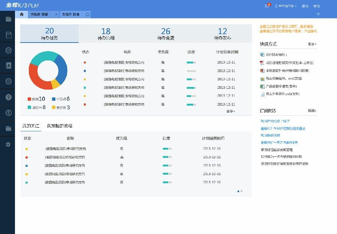Click the help question-mark icon in the left sidebar
This screenshot has height=234, width=337.
point(8,97)
